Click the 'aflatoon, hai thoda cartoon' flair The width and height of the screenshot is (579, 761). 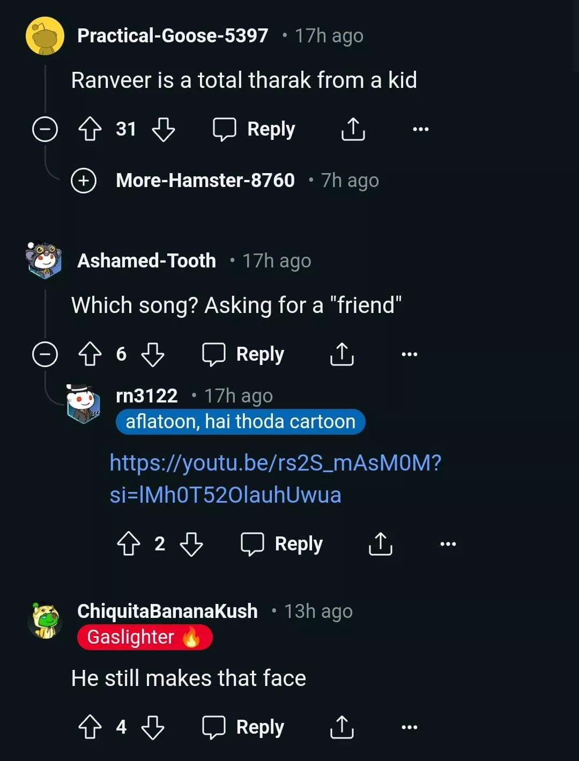(x=240, y=422)
